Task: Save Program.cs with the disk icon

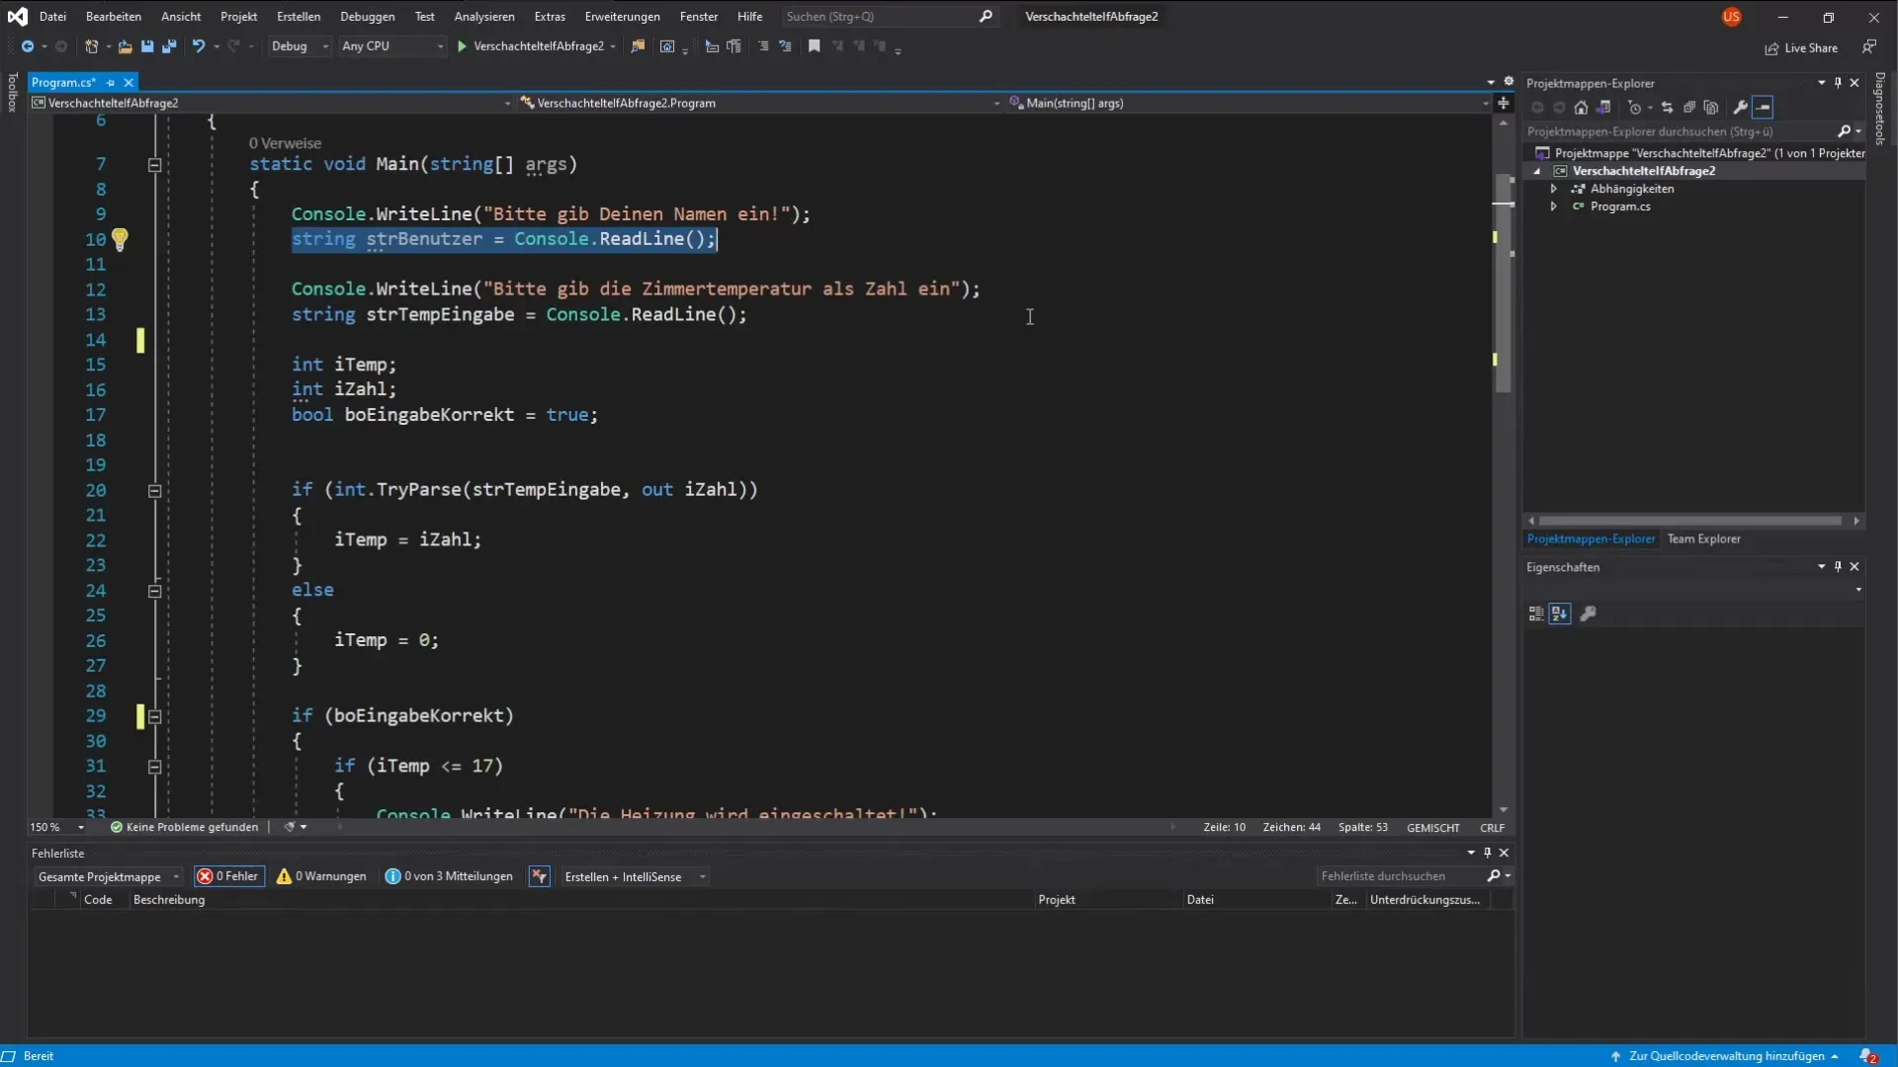Action: 147,46
